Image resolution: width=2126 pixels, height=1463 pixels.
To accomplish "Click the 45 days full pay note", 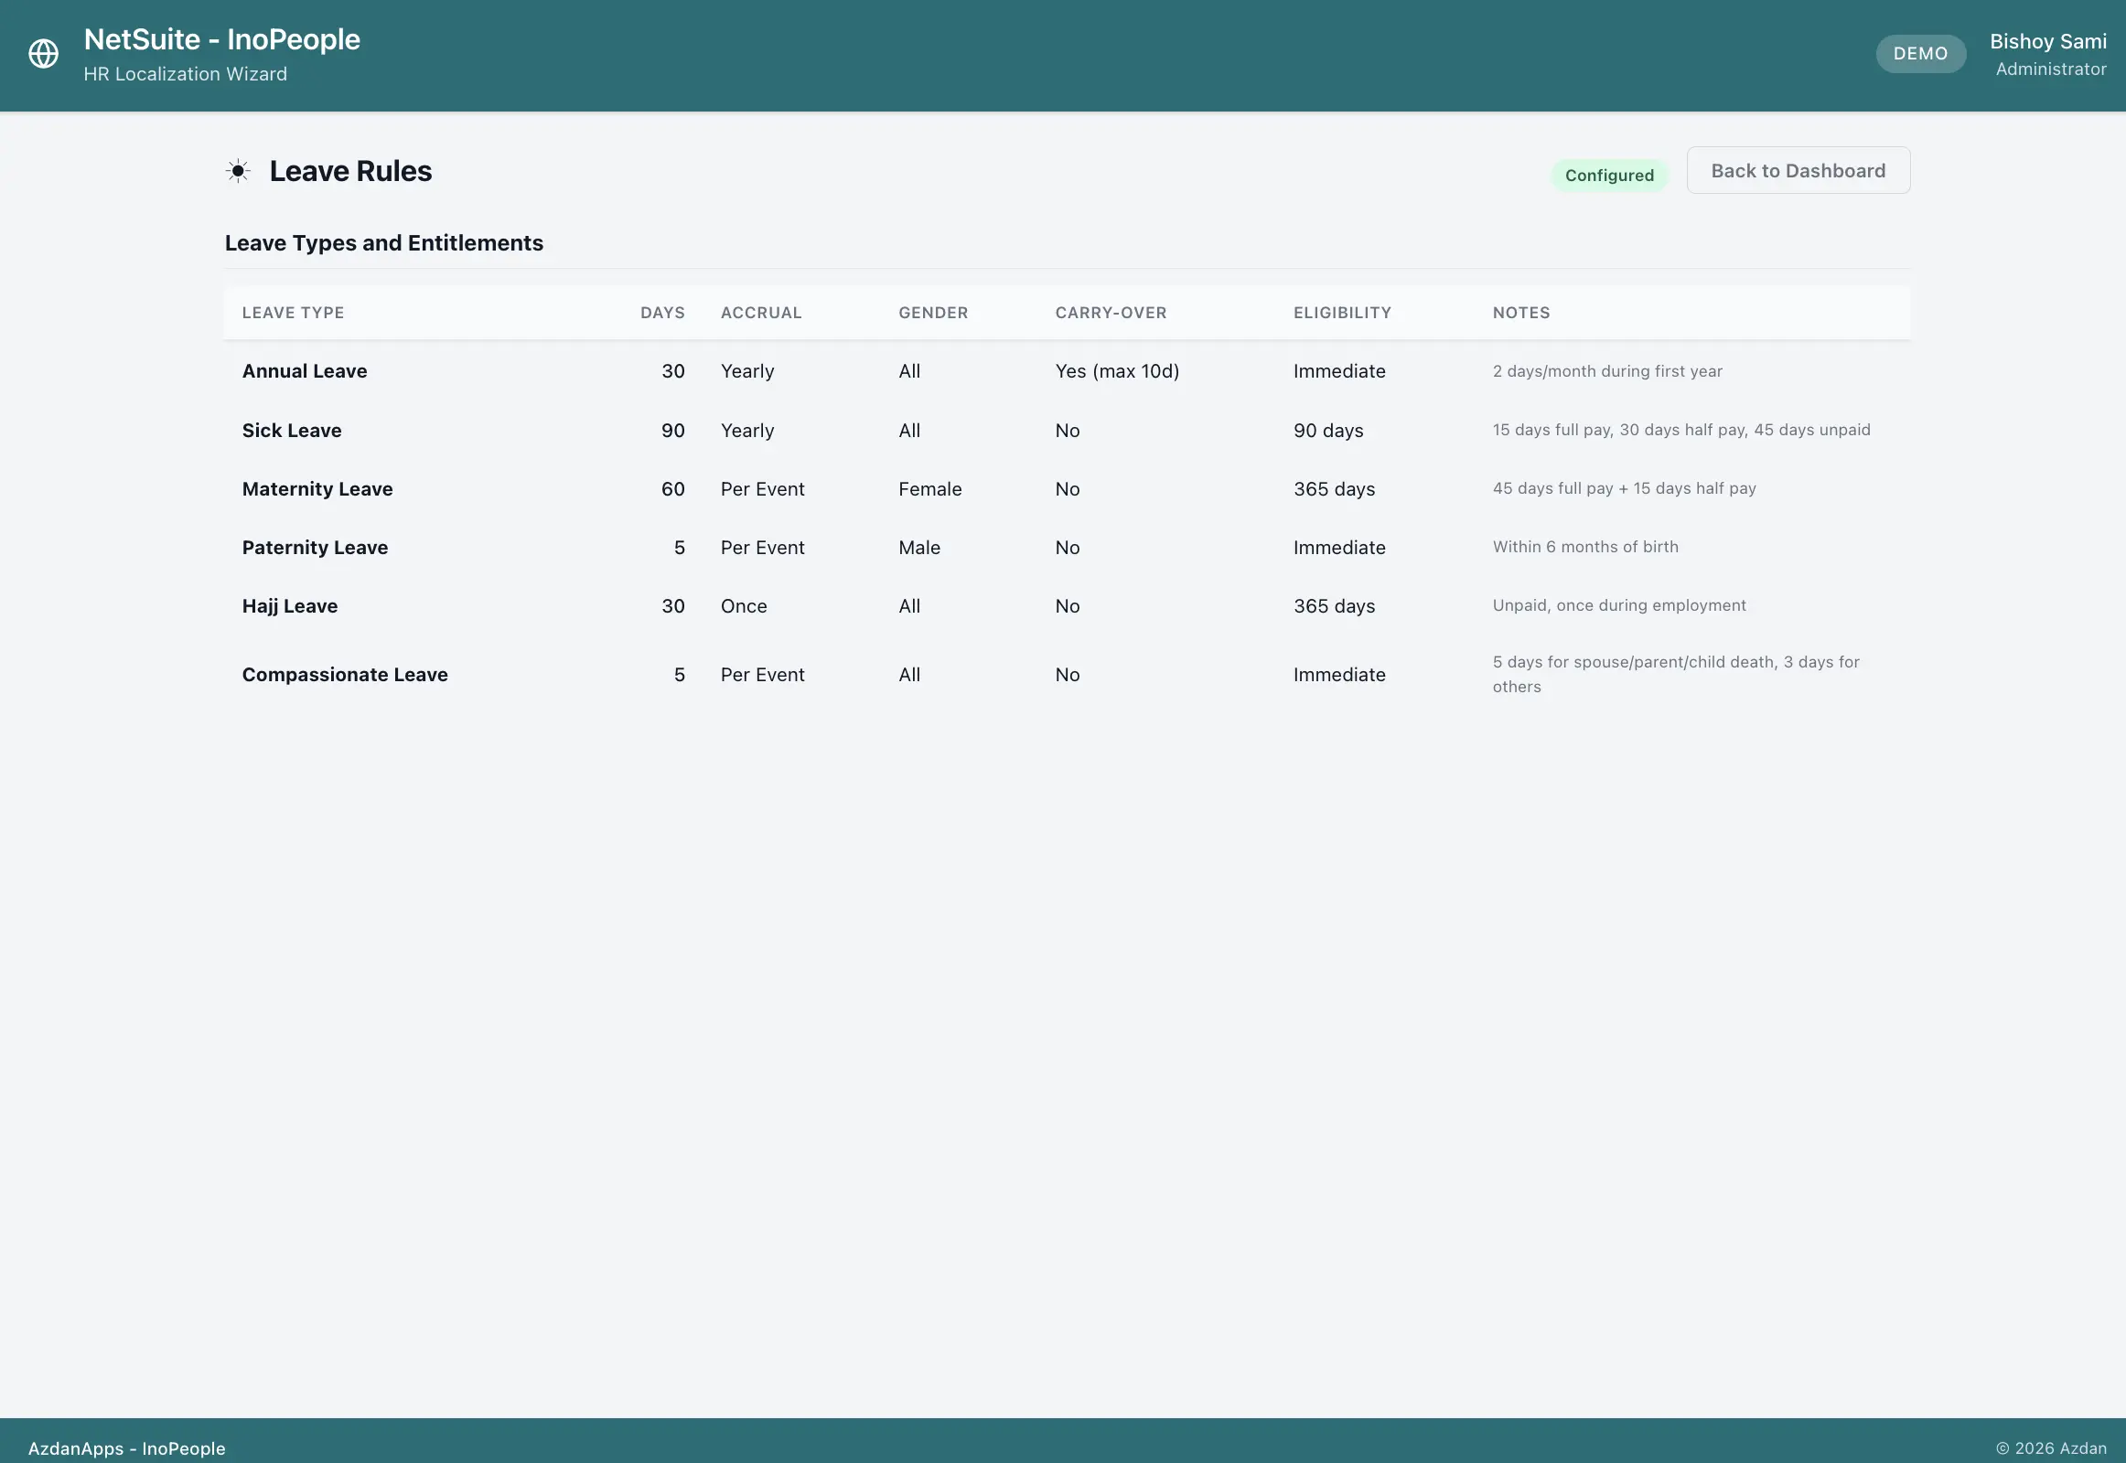I will click(1624, 488).
